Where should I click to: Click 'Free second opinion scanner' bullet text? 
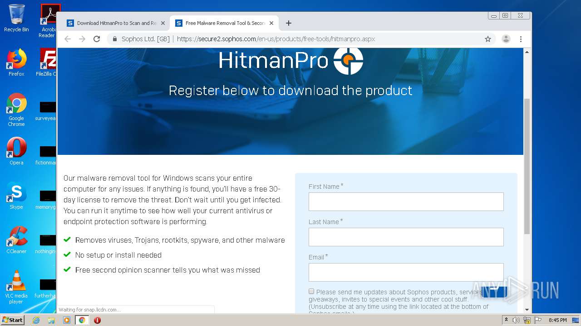tap(167, 270)
